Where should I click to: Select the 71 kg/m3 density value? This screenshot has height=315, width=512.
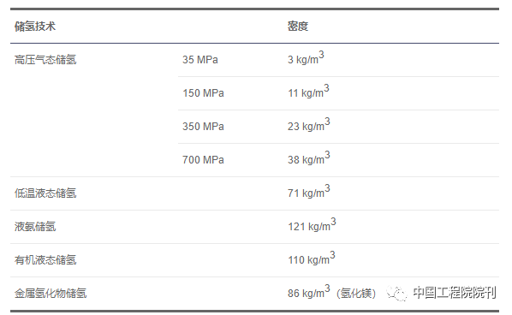(308, 191)
